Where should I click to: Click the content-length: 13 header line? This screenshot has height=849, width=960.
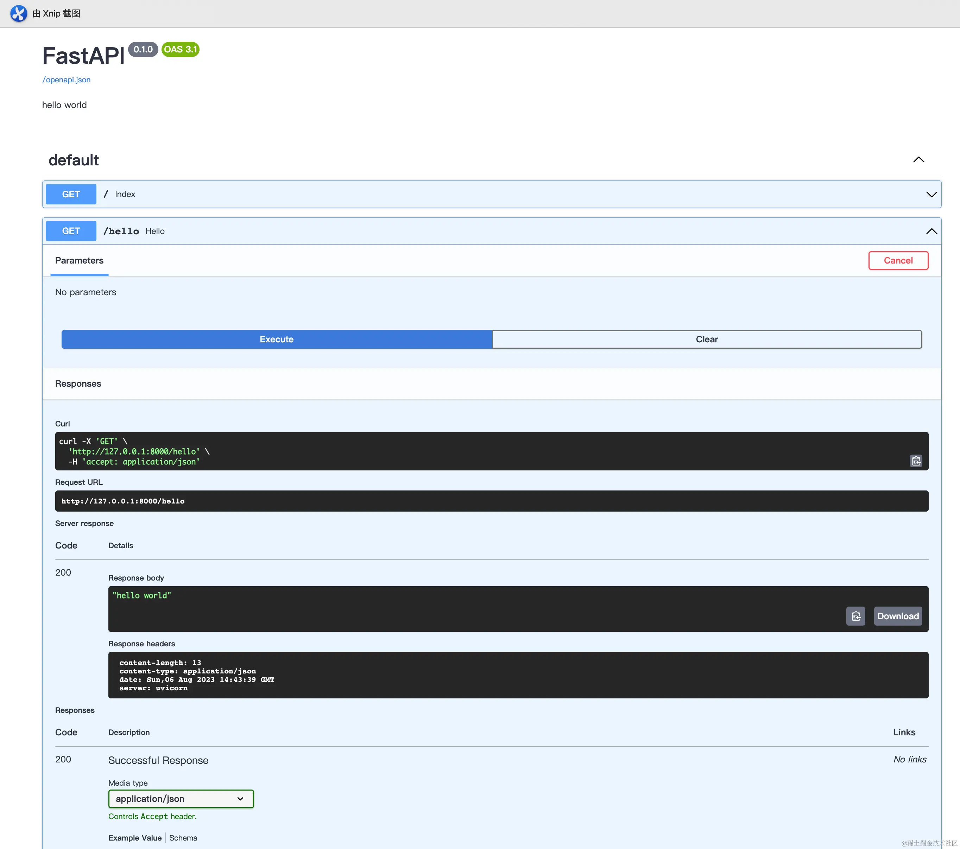pos(160,662)
